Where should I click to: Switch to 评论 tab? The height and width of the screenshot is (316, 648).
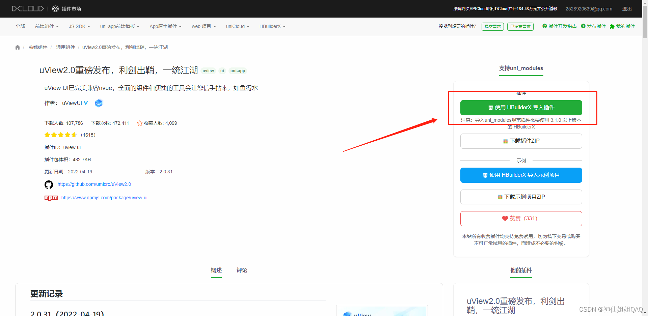click(242, 270)
